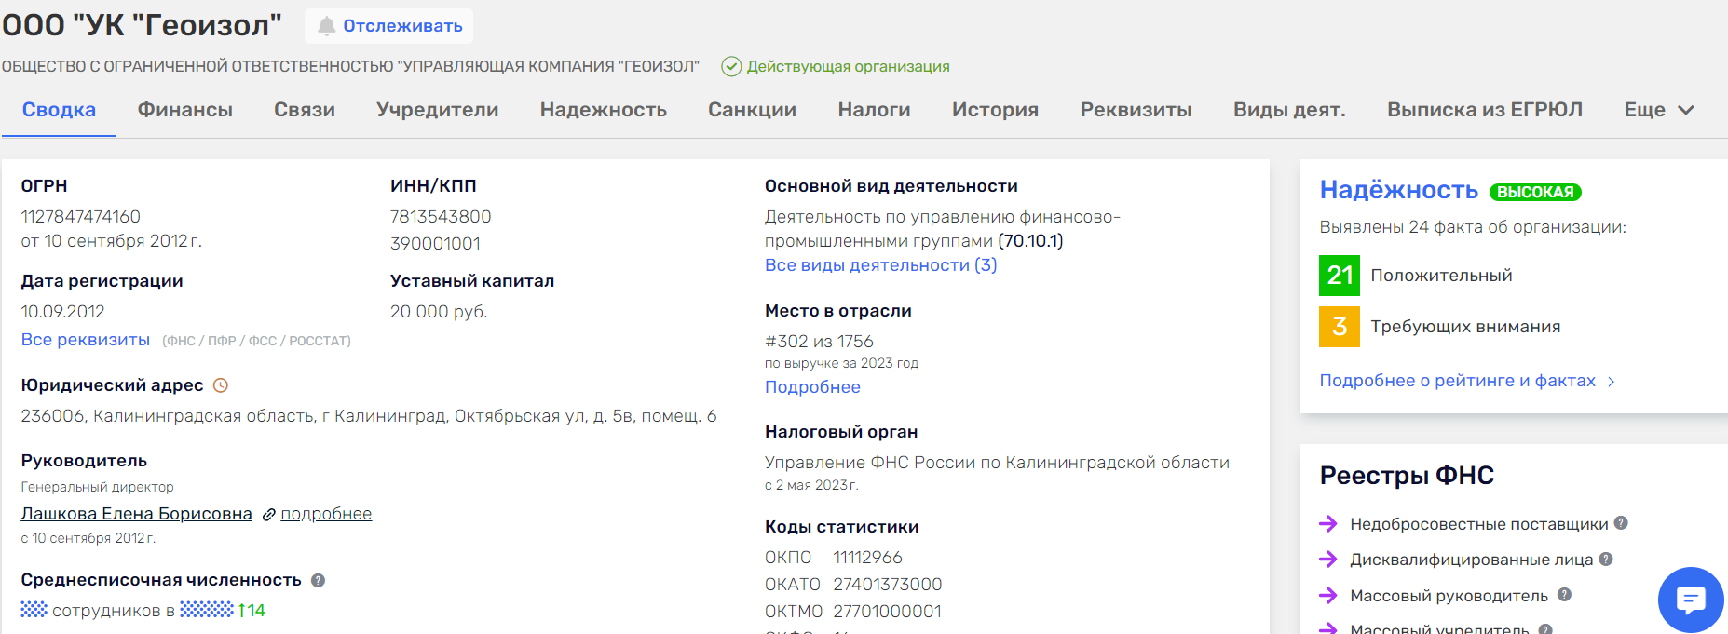Open the Связи tab
Screen dimensions: 1728x634
[x=305, y=110]
